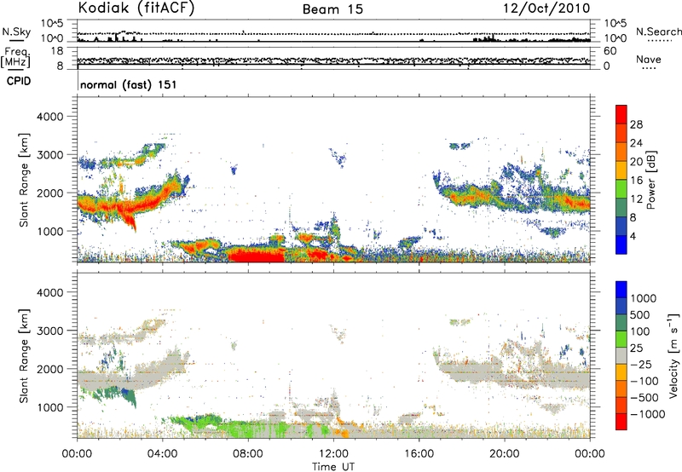
Task: Pick the teal 8–12 dB power swatch
Action: pyautogui.click(x=621, y=208)
